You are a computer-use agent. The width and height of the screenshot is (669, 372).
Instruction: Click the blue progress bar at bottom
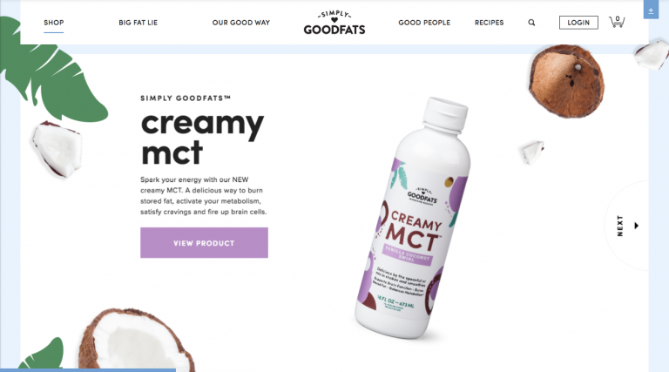tap(88, 370)
